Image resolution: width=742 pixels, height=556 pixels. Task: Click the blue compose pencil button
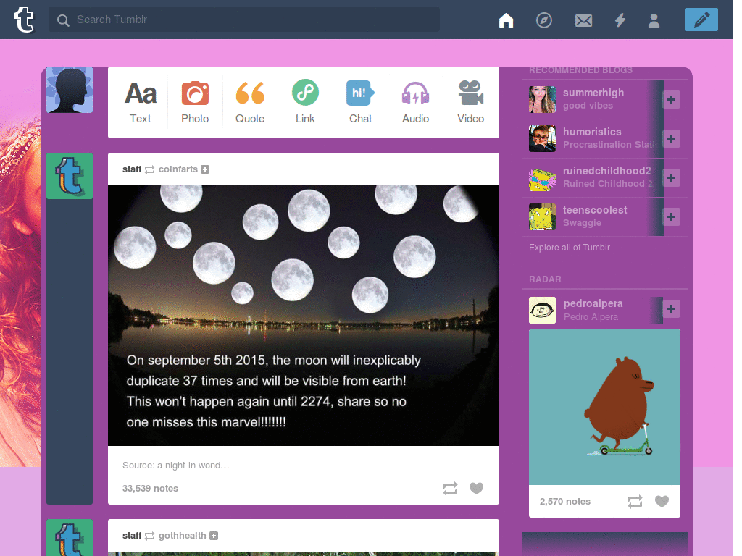pos(701,20)
